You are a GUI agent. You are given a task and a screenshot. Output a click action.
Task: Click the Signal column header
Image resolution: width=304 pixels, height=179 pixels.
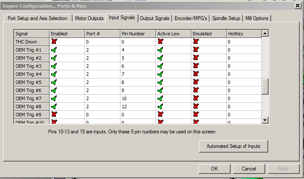(x=32, y=34)
